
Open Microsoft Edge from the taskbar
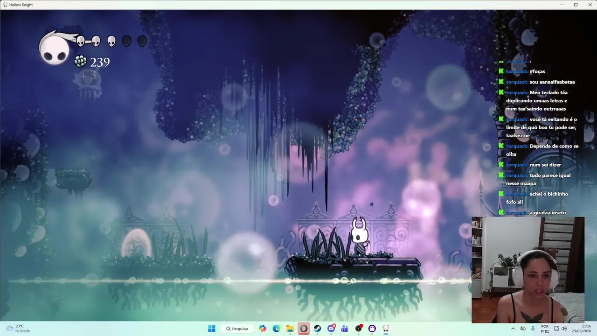pyautogui.click(x=276, y=329)
